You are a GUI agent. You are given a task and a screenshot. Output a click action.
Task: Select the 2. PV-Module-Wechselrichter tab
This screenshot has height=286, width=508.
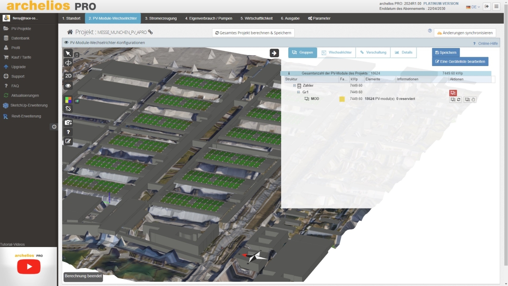(113, 18)
